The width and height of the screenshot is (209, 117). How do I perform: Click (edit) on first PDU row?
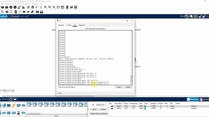(x=172, y=106)
